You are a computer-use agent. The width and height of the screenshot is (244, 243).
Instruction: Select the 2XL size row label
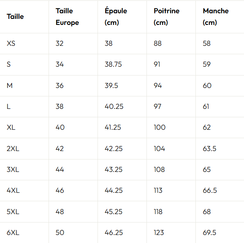pyautogui.click(x=12, y=149)
